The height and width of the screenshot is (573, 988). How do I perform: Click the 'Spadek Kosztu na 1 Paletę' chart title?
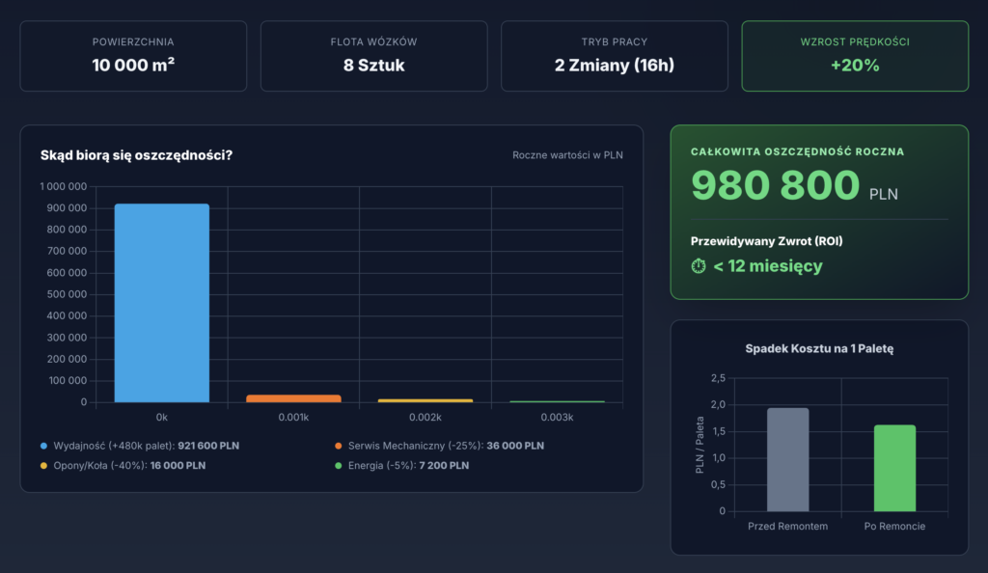click(x=819, y=348)
